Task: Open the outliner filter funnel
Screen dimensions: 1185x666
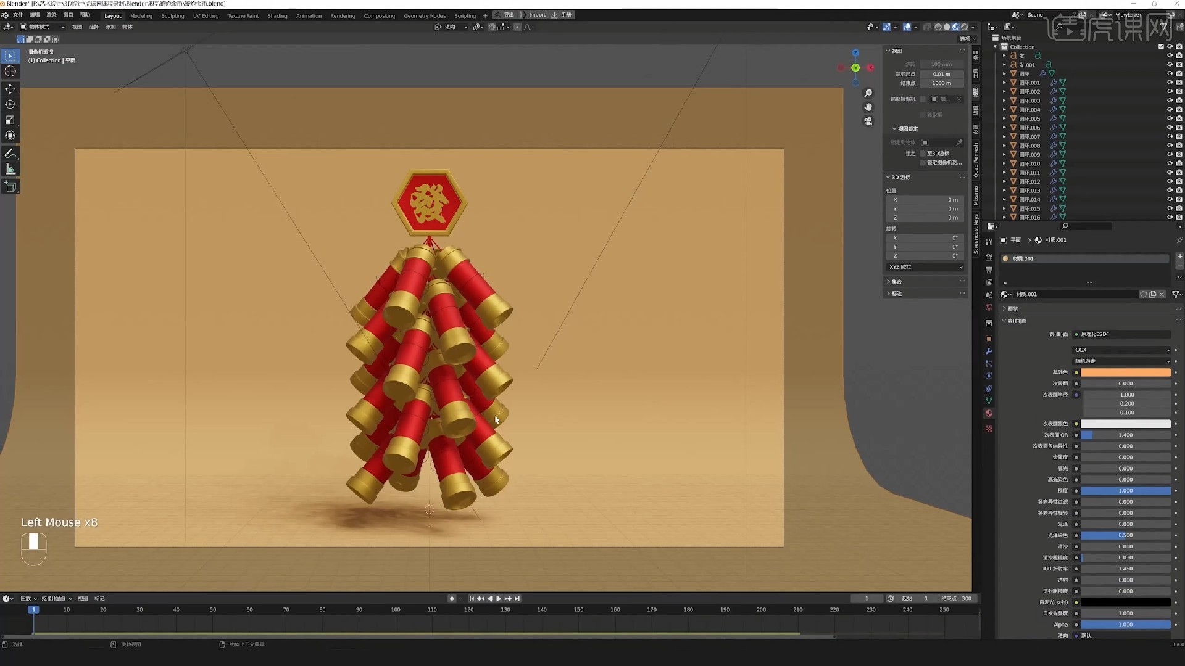Action: pos(1164,27)
